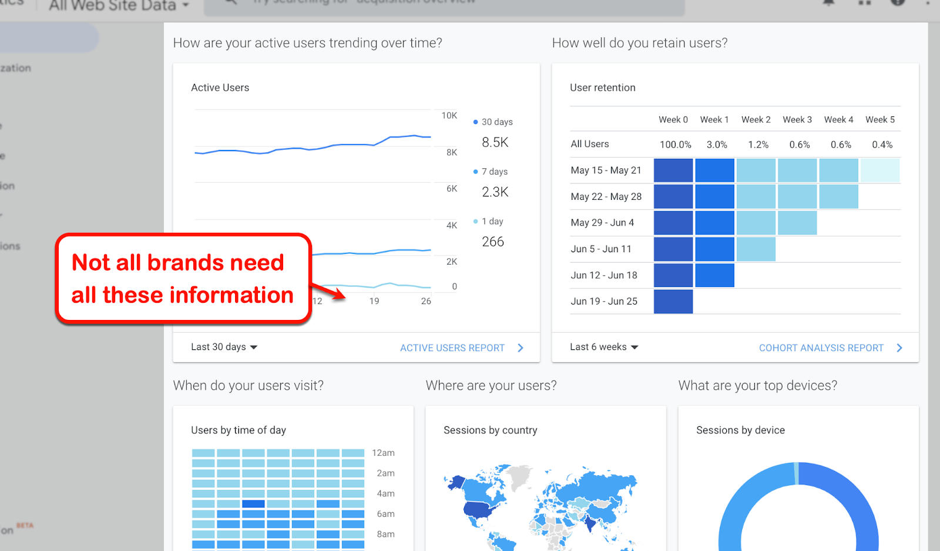This screenshot has height=551, width=940.
Task: Select the 1 day legend entry
Action: coord(488,221)
